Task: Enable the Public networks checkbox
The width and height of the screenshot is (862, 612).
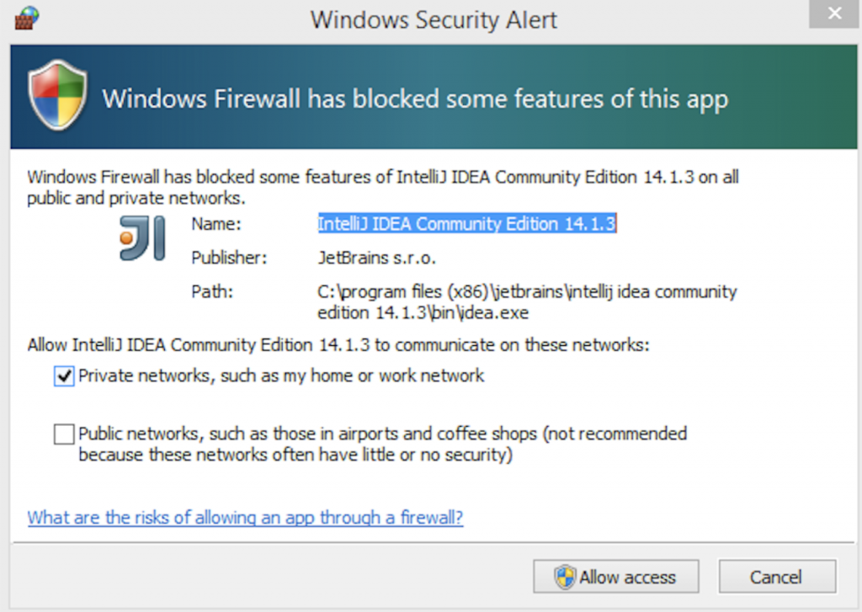Action: 64,434
